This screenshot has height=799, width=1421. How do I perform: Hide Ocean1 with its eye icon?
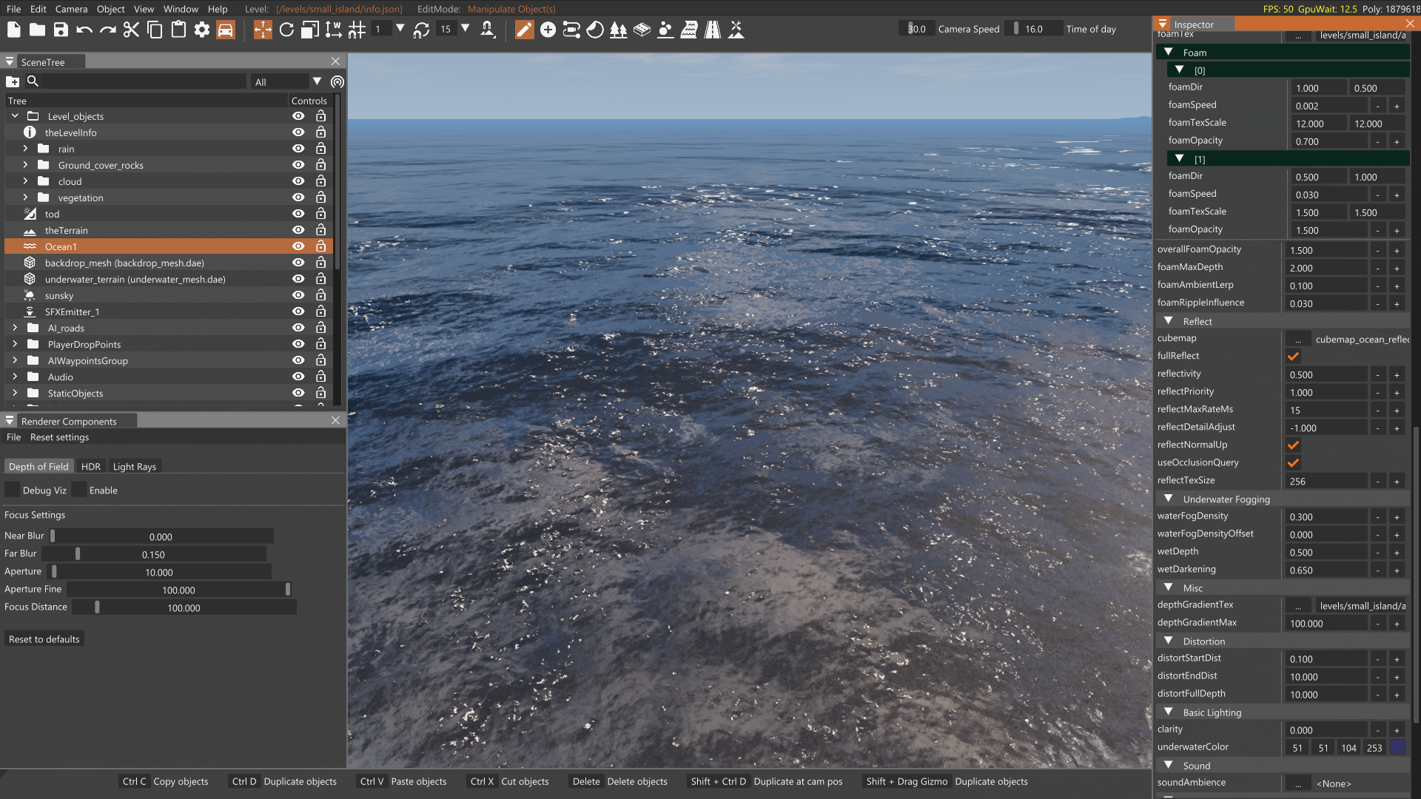click(x=298, y=246)
